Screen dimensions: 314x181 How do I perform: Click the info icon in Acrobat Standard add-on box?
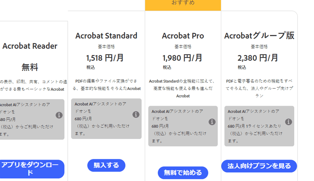click(136, 114)
